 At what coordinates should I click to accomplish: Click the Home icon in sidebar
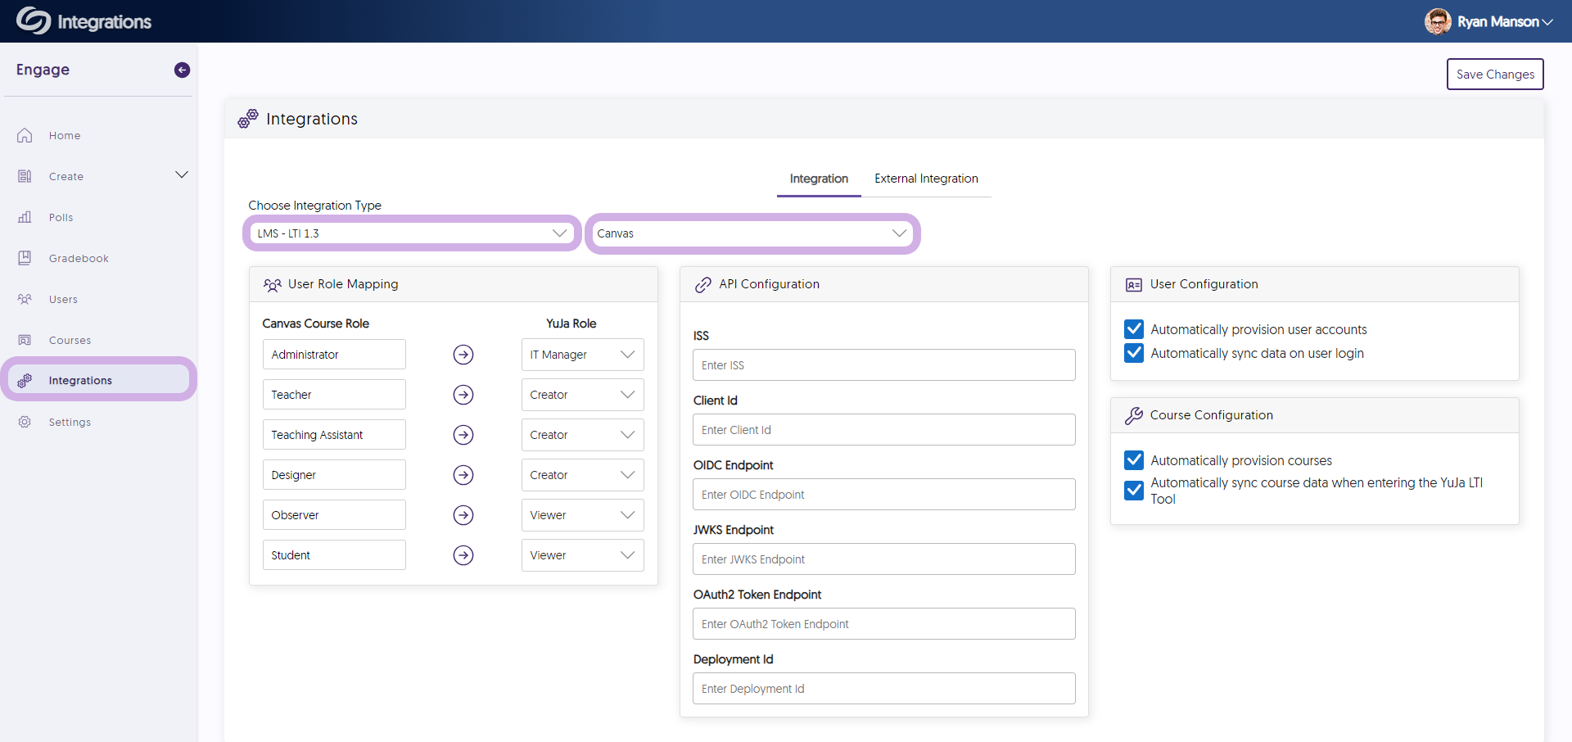click(x=25, y=135)
